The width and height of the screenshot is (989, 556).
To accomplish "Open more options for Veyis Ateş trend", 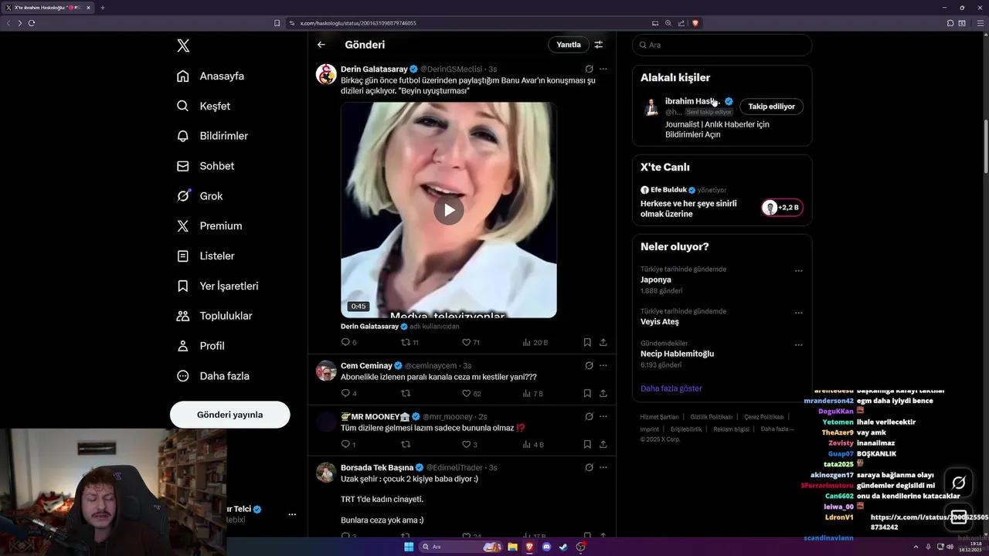I will 799,313.
